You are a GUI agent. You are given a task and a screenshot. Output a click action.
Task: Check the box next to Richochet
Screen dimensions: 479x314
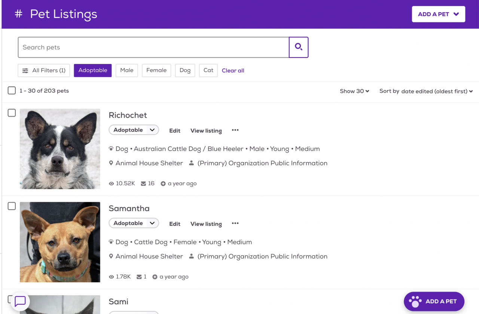click(12, 113)
